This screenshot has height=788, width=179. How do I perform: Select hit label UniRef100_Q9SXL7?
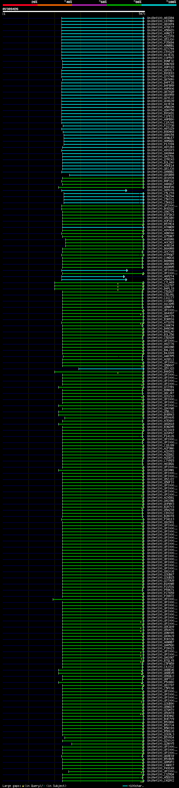click(x=160, y=70)
